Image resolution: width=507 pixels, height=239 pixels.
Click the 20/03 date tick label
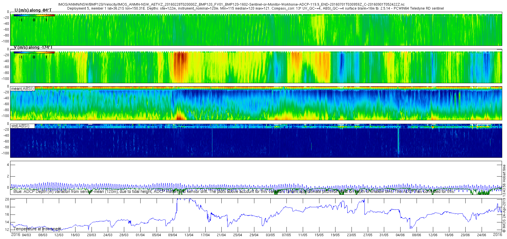92,235
